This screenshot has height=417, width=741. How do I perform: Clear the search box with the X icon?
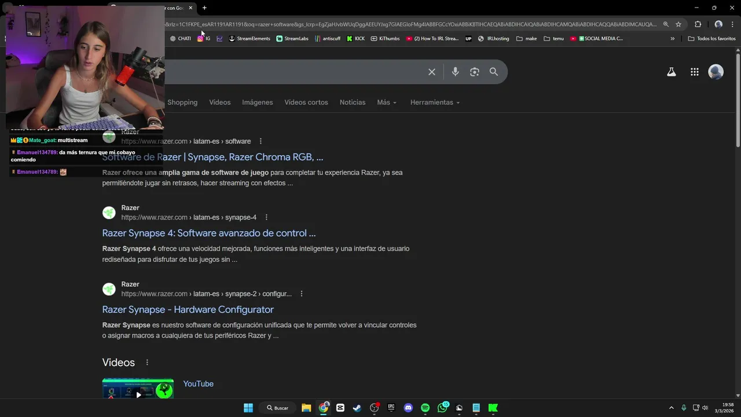pyautogui.click(x=432, y=72)
